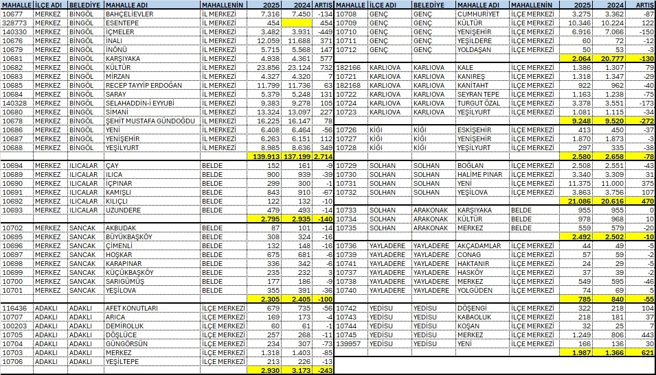Click the SELAHADDİN-İ EYYUBİ cell
Viewport: 656px width, 375px height.
[x=151, y=103]
